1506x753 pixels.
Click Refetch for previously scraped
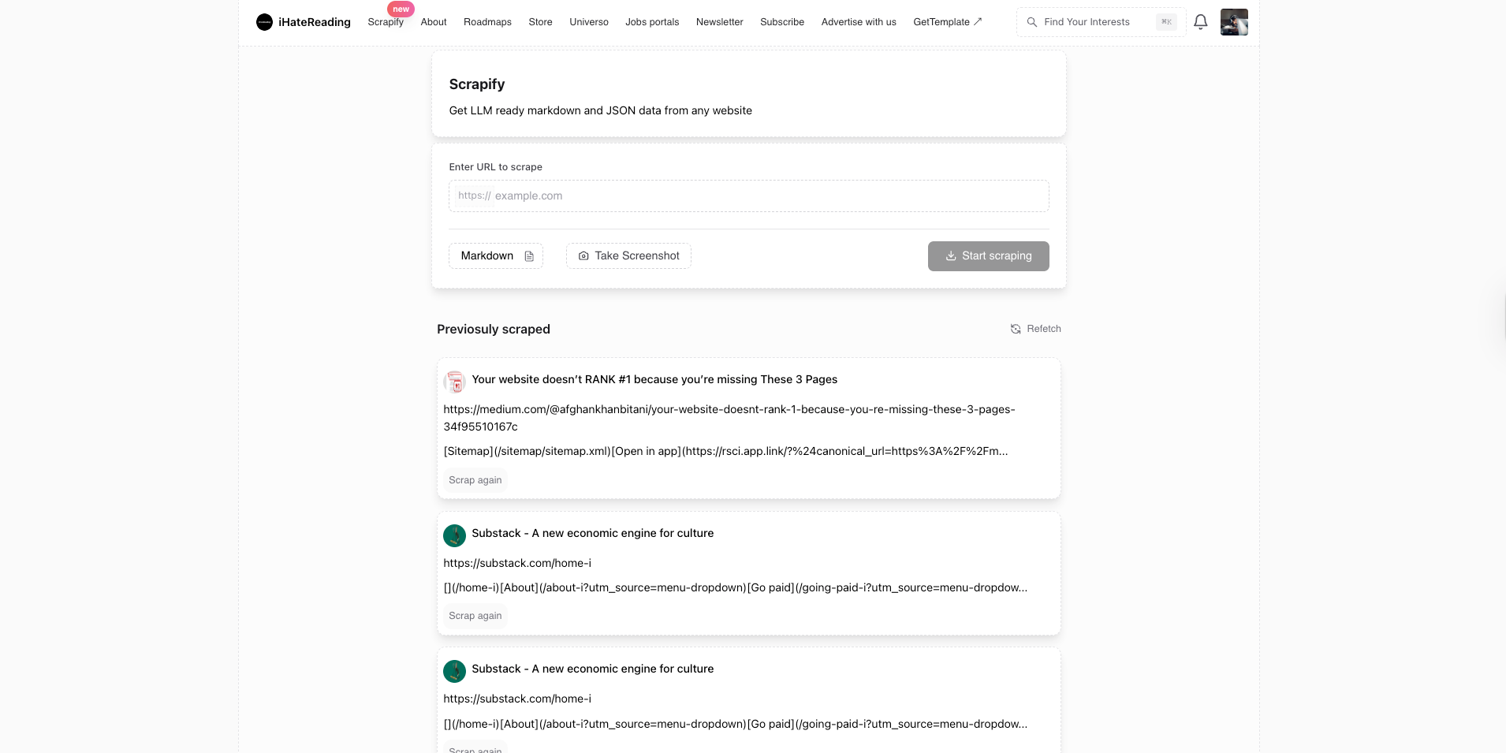point(1035,329)
